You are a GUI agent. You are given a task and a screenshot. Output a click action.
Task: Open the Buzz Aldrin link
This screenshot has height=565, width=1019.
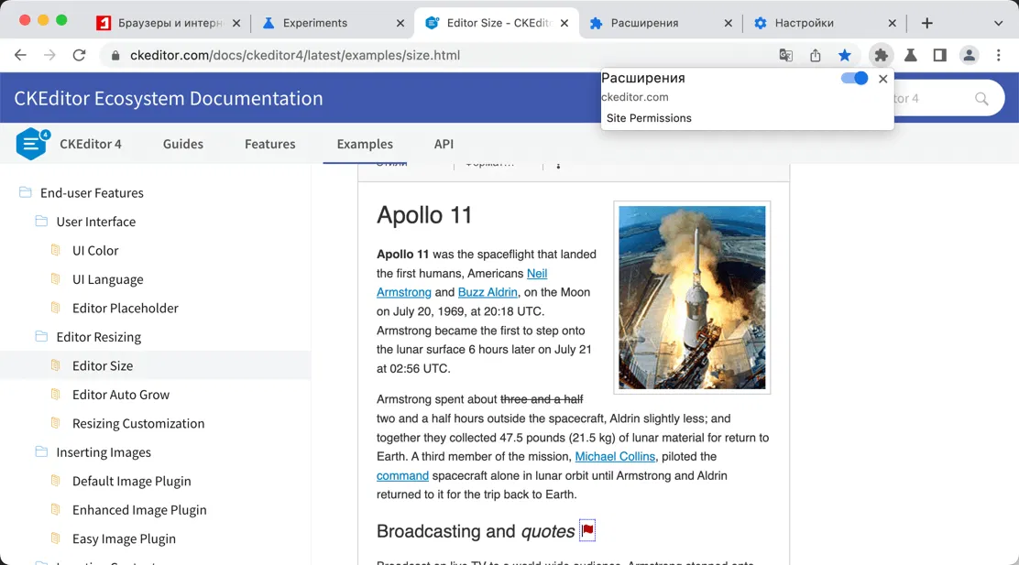click(x=488, y=292)
